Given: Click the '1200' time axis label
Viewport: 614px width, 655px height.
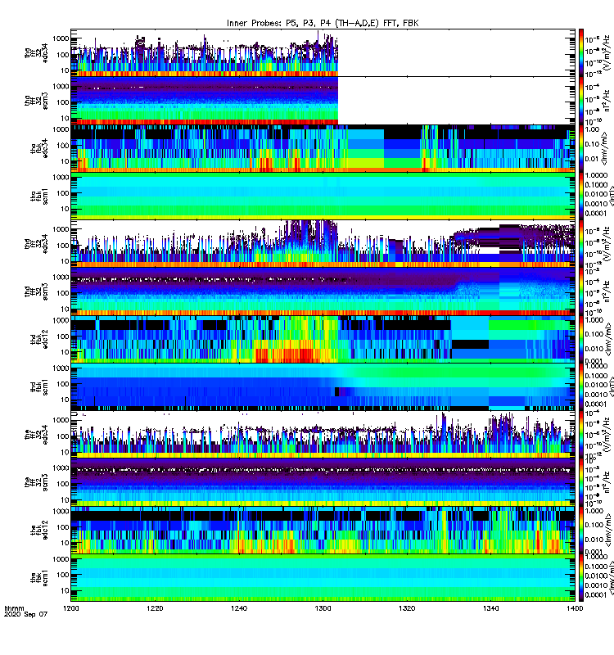Looking at the screenshot, I should coord(71,608).
